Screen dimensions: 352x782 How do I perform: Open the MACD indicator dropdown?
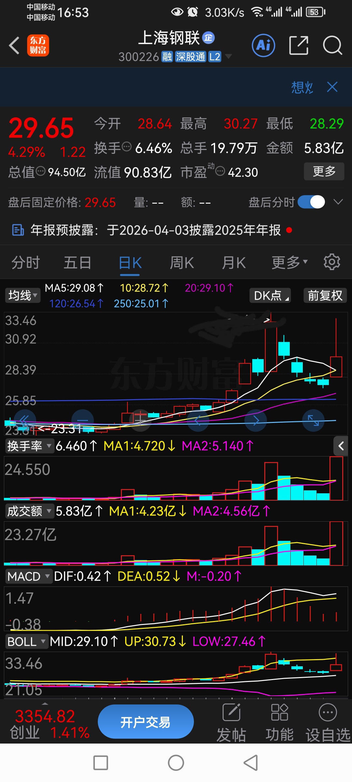(x=29, y=576)
